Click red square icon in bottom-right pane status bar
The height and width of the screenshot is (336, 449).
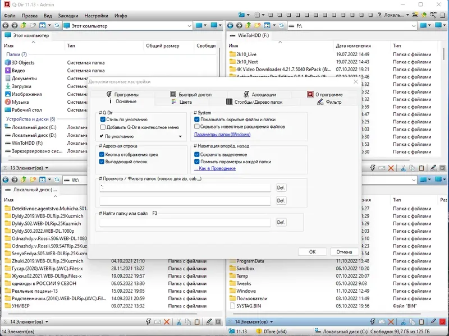(443, 321)
